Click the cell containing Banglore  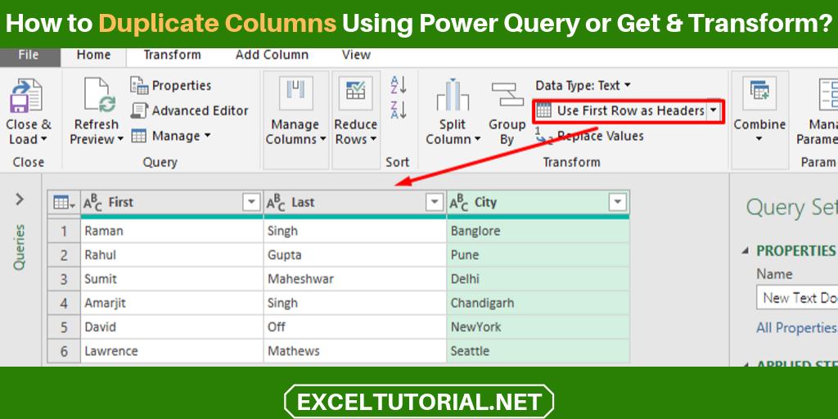[538, 231]
